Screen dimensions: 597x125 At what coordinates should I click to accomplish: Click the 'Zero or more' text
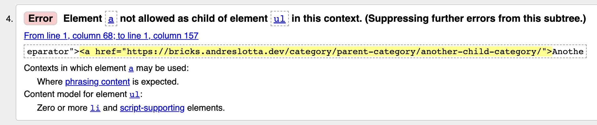pos(62,108)
